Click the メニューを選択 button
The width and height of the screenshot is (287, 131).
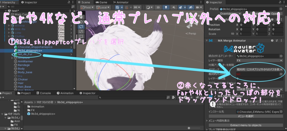pyautogui.click(x=246, y=116)
